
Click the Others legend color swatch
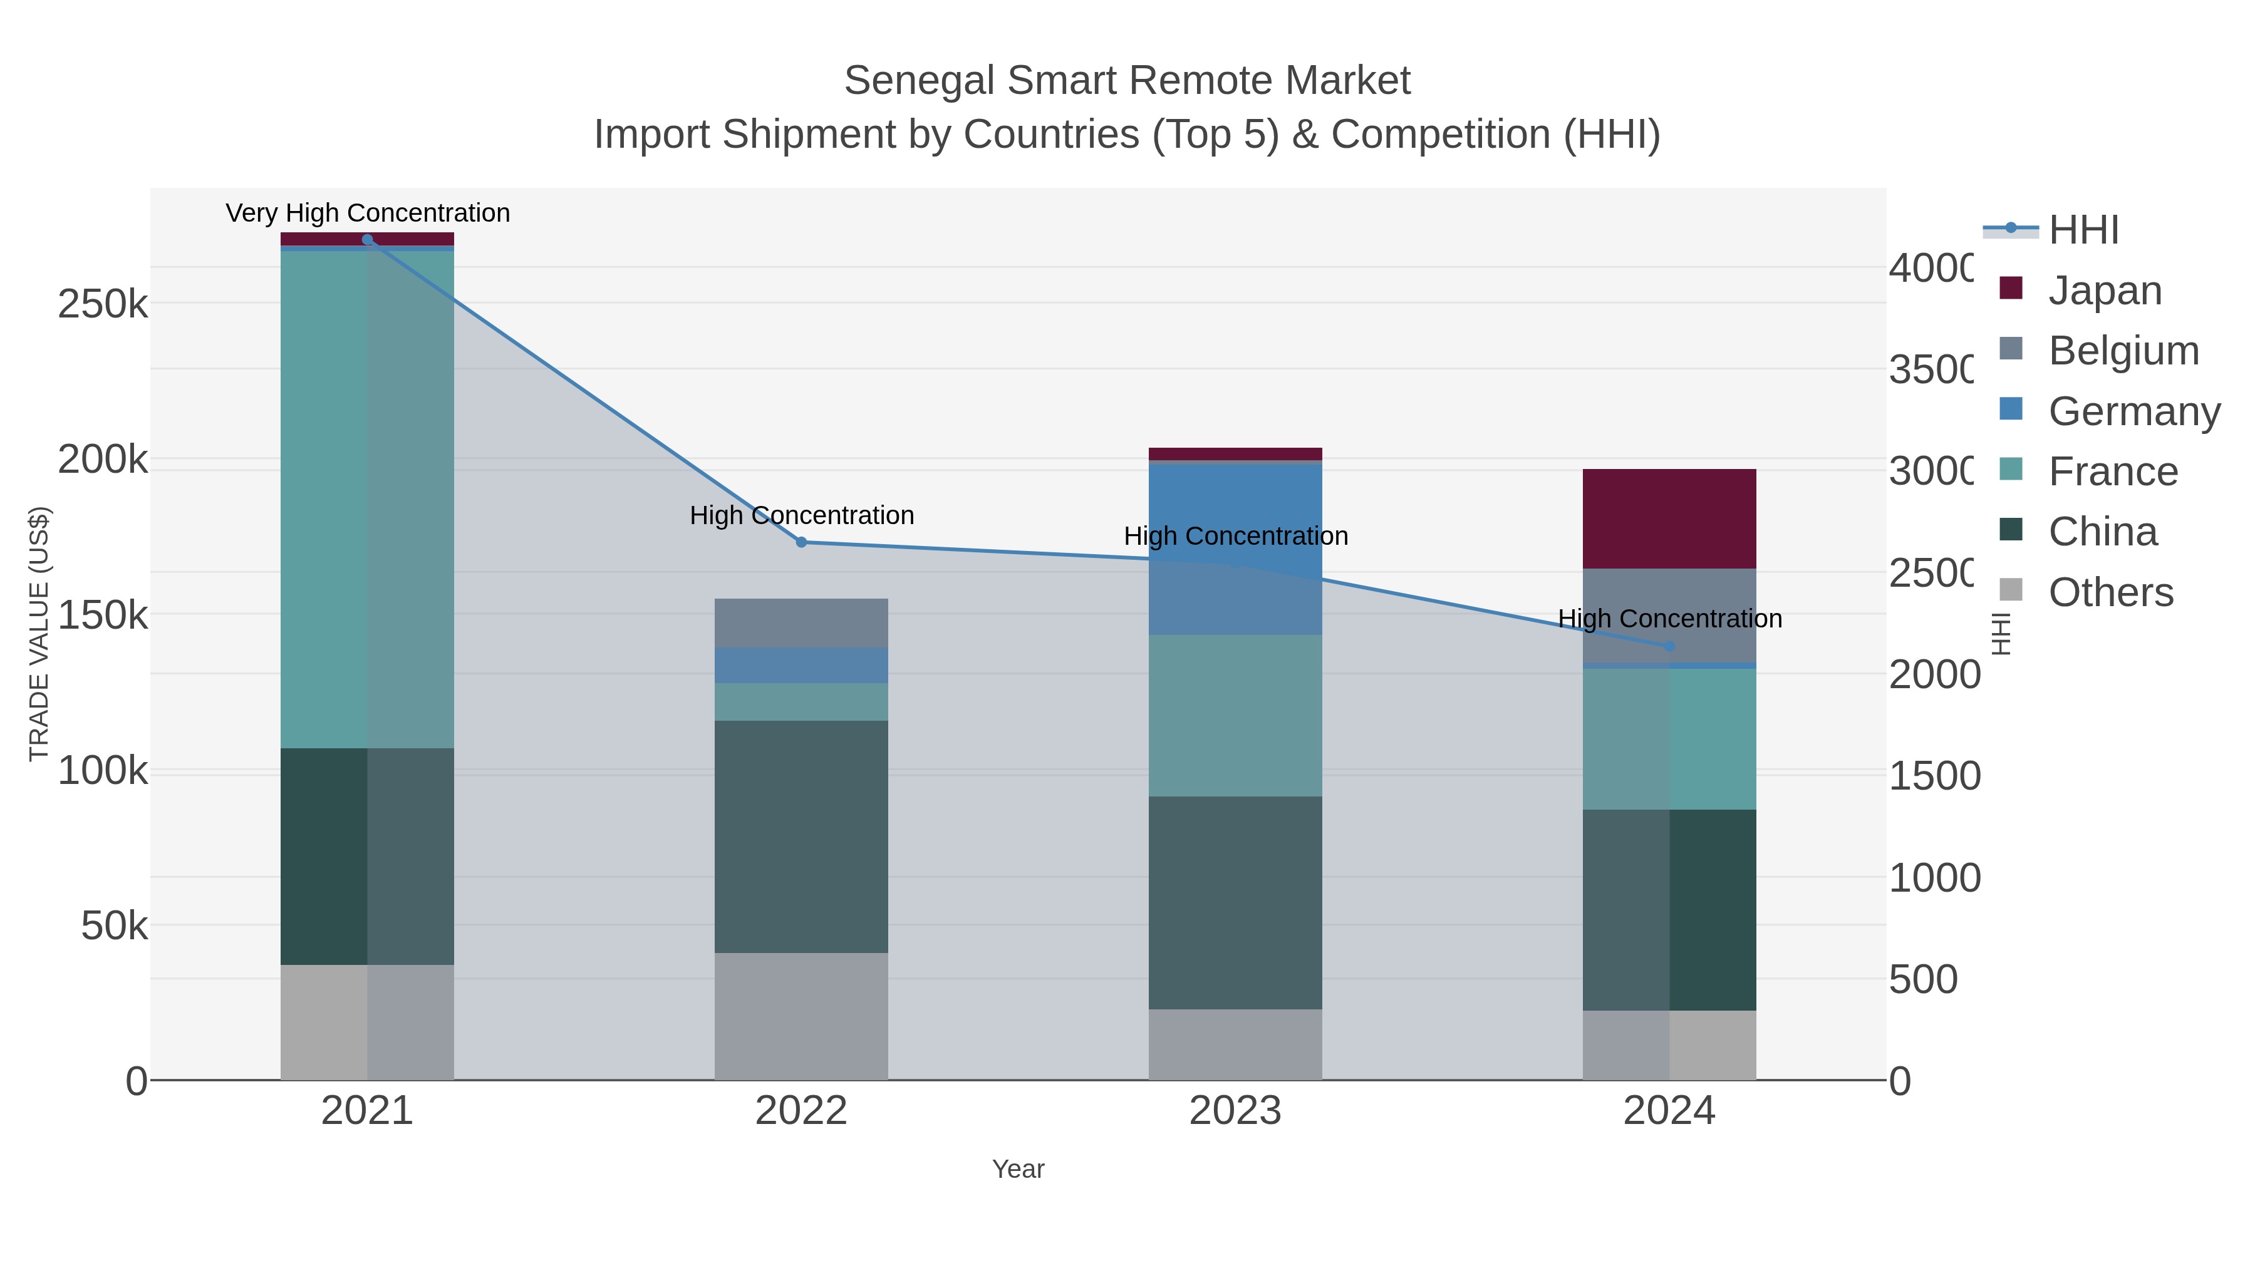[x=2011, y=590]
